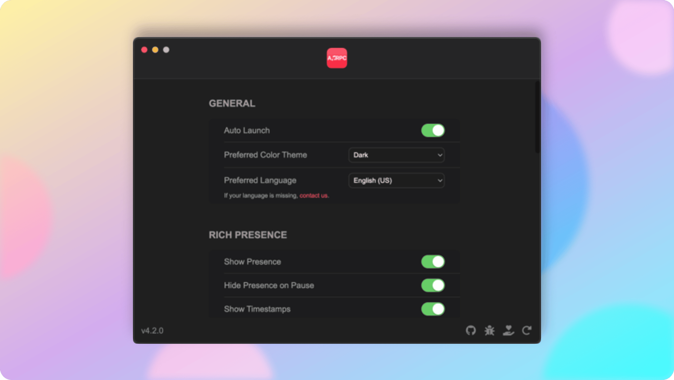Click the 'Auto Launch' label text
The width and height of the screenshot is (674, 380).
(247, 130)
